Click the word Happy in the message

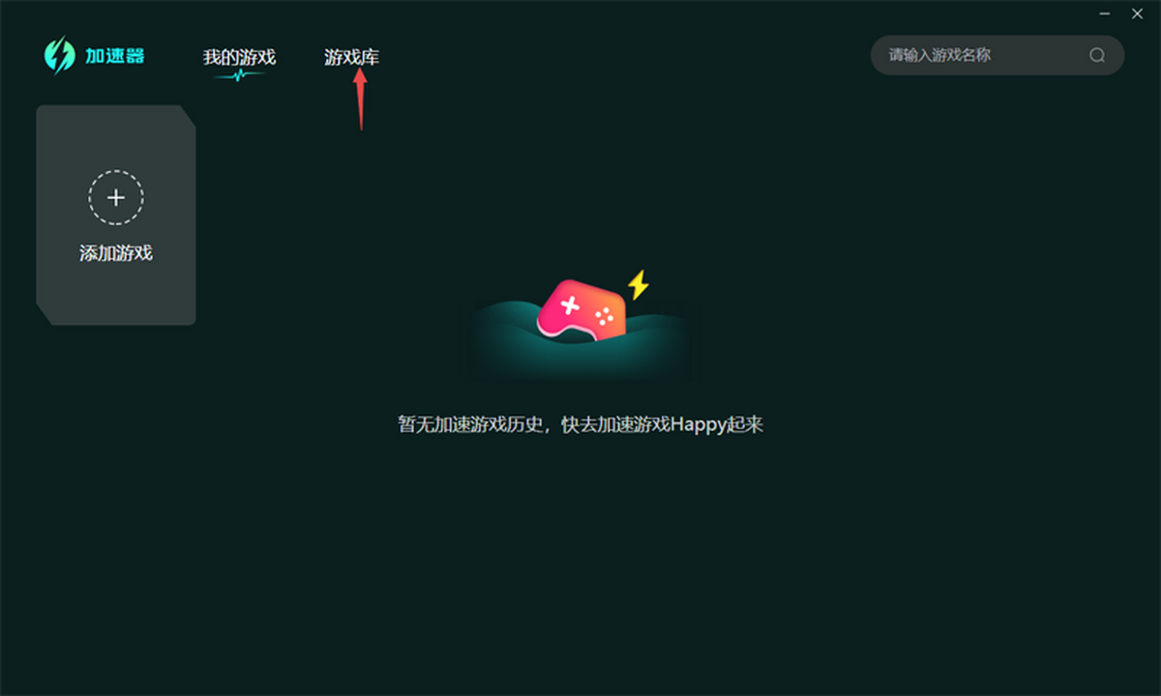click(x=698, y=425)
